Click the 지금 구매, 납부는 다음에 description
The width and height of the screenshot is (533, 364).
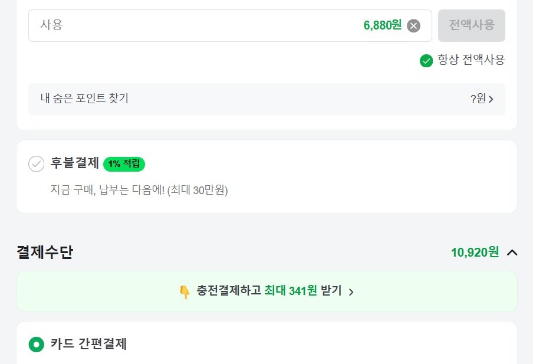click(x=139, y=190)
